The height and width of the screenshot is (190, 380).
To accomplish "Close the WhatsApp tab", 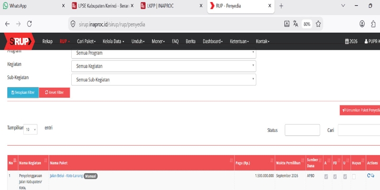I will (63, 6).
